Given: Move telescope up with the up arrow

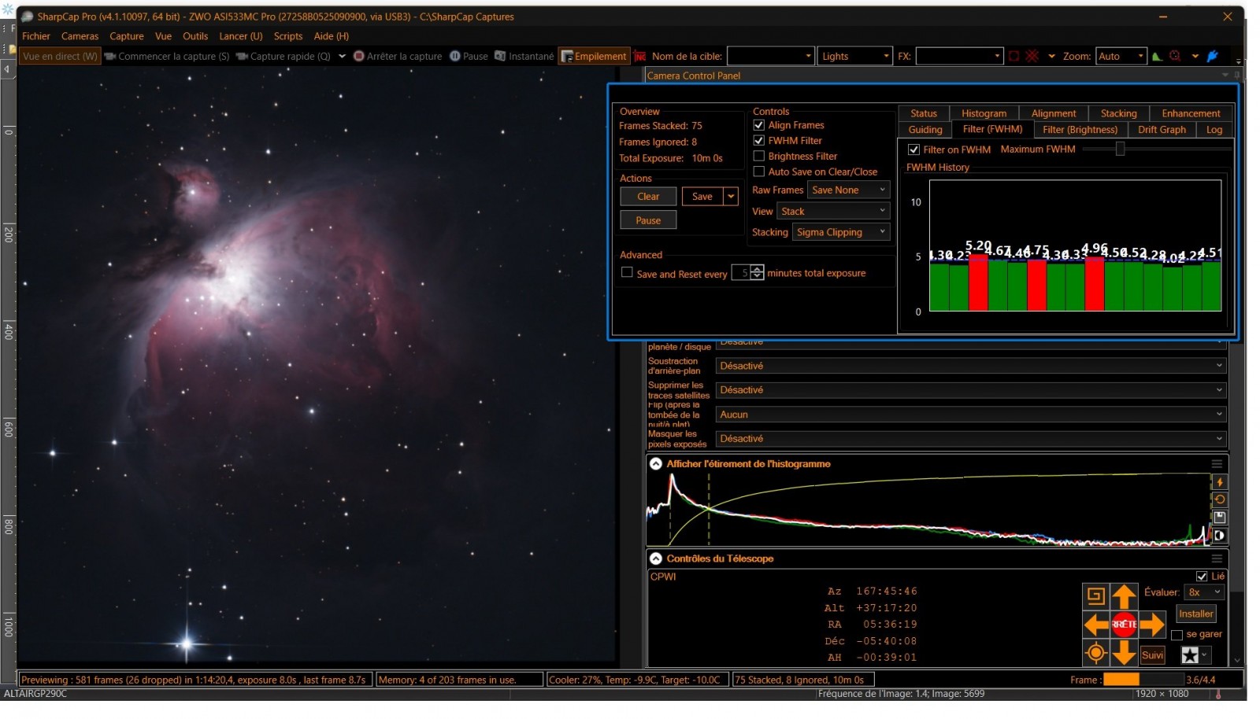Looking at the screenshot, I should (x=1124, y=597).
